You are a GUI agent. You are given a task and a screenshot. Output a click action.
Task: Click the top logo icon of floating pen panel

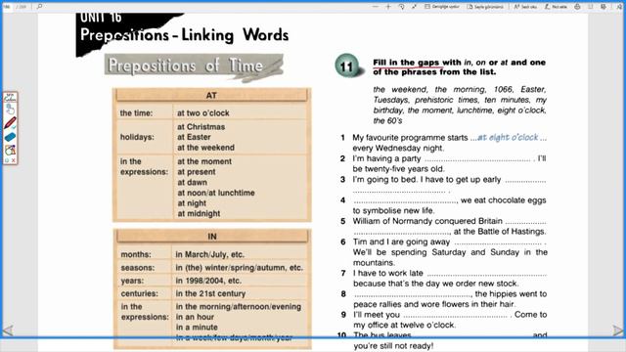pyautogui.click(x=10, y=98)
